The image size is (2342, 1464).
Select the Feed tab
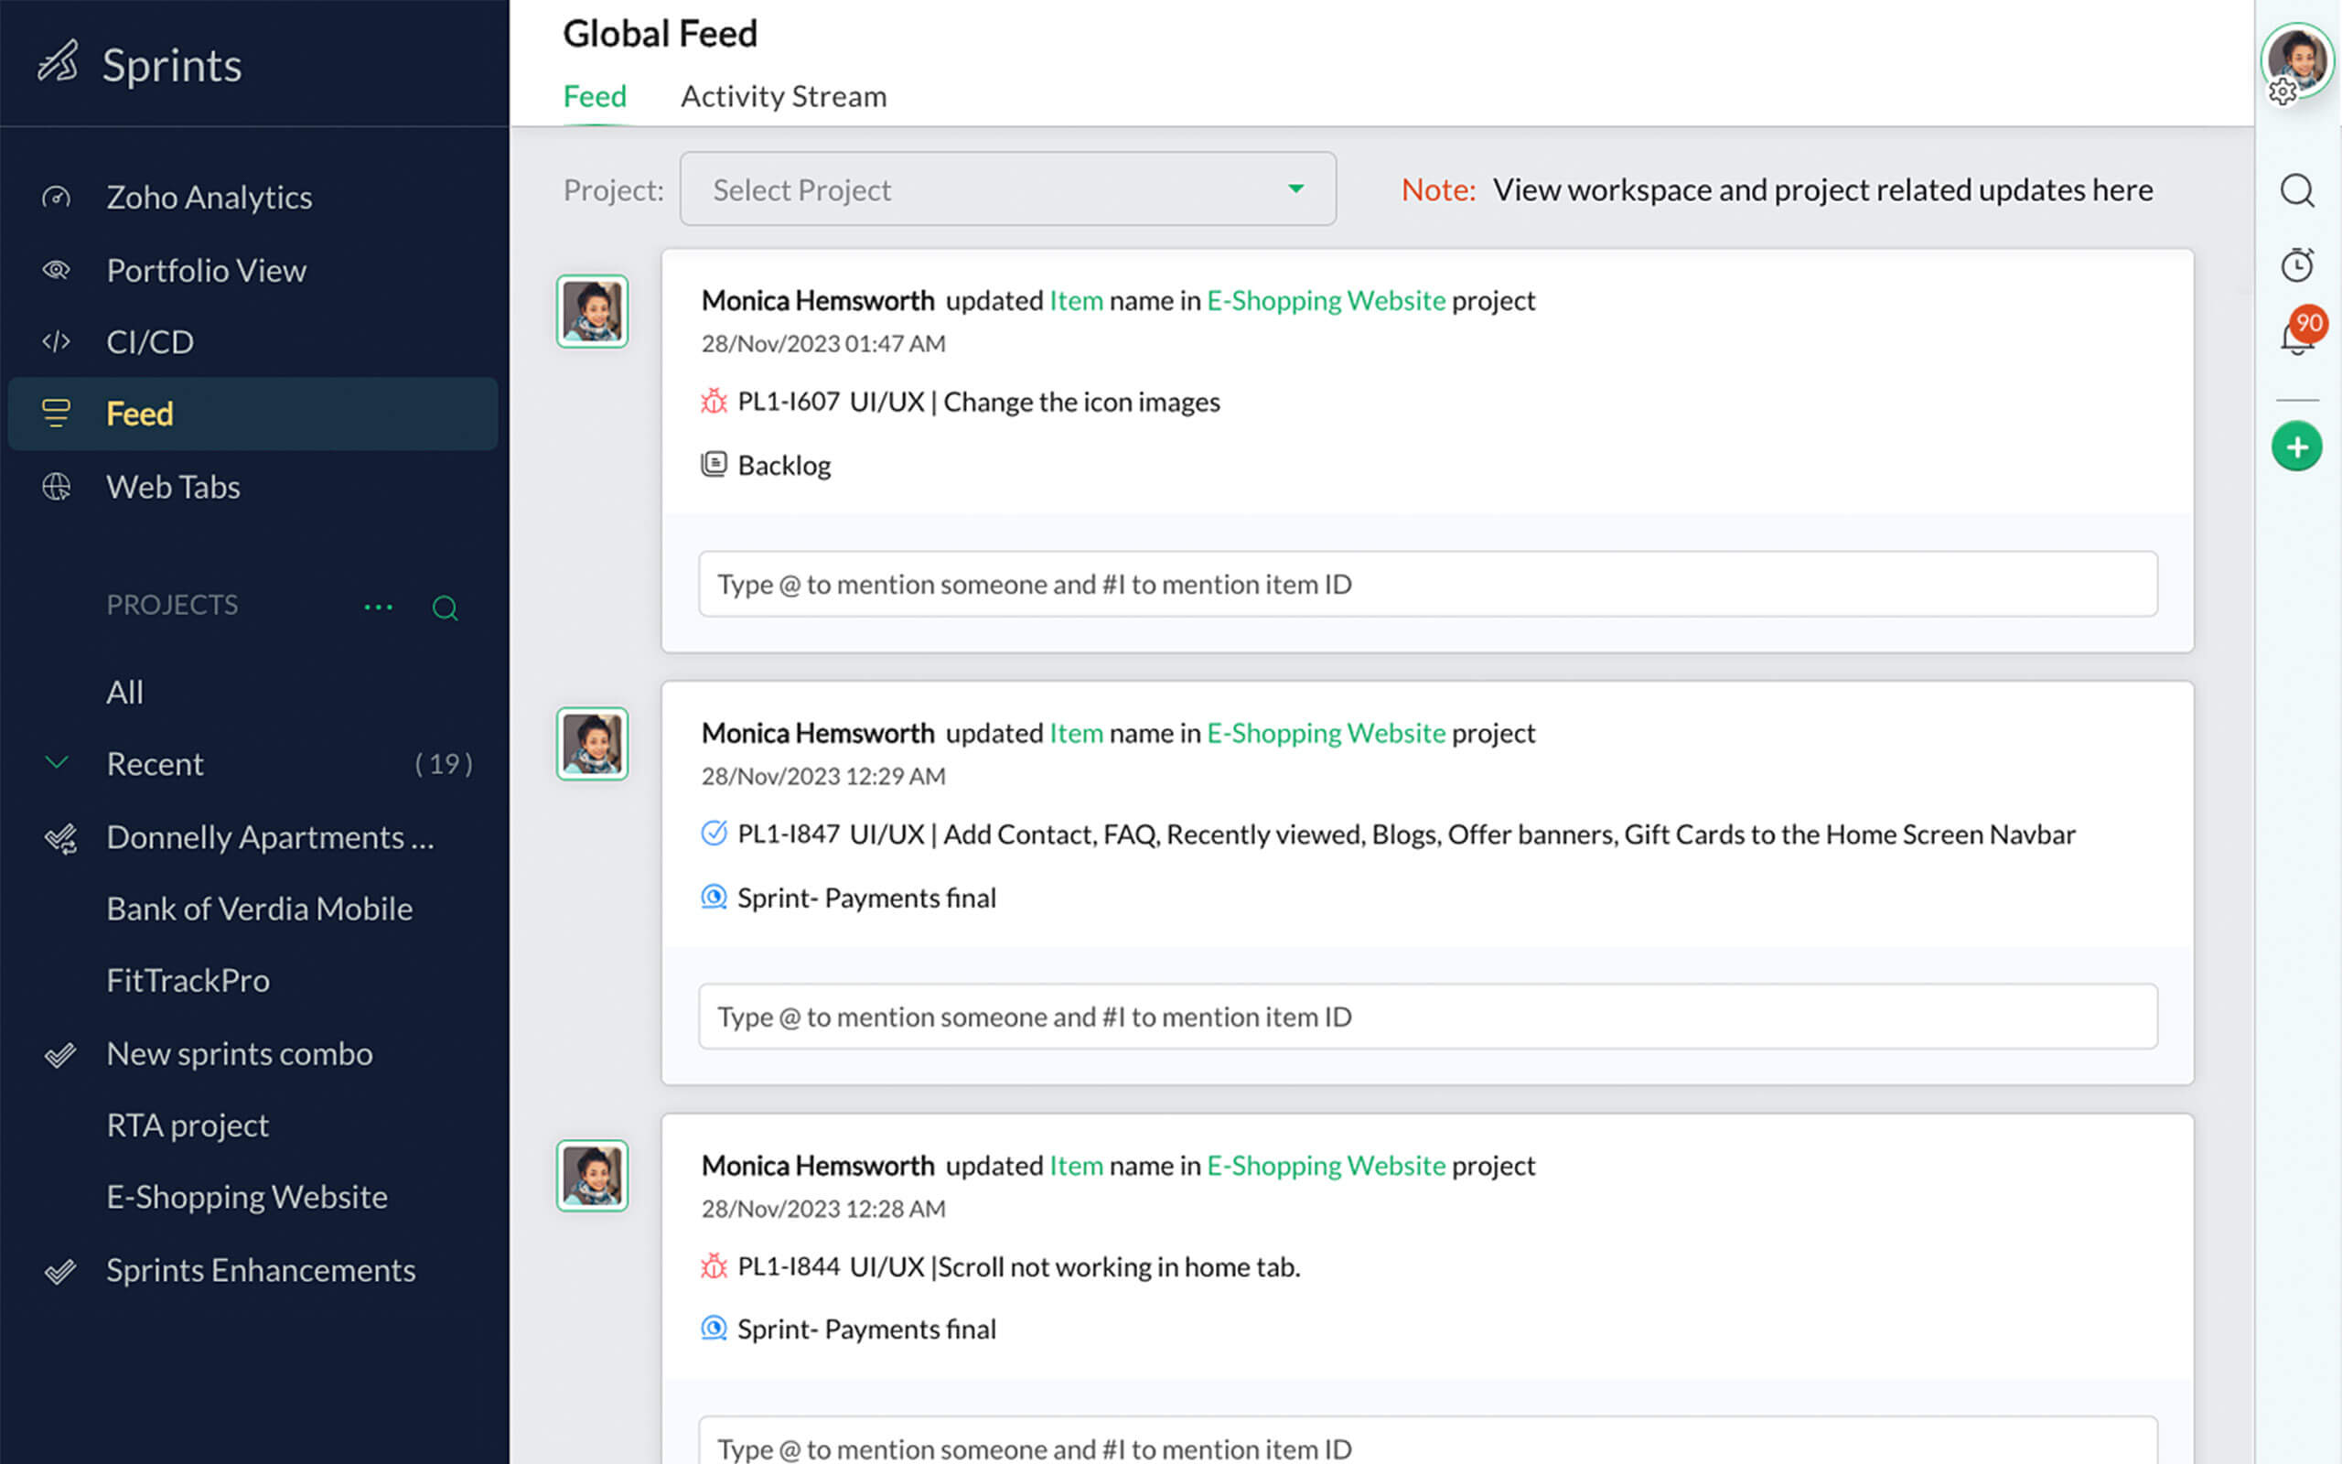coord(595,96)
